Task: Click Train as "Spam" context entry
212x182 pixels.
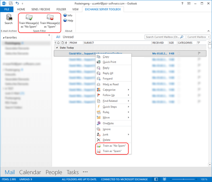Action: click(113, 151)
